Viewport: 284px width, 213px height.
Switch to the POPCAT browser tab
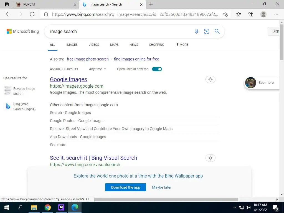tap(46, 4)
